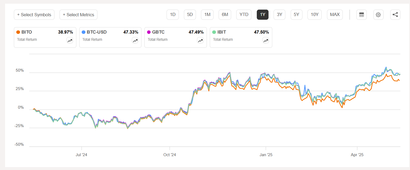Switch chart to 5Y range
Image resolution: width=410 pixels, height=170 pixels.
pos(296,15)
